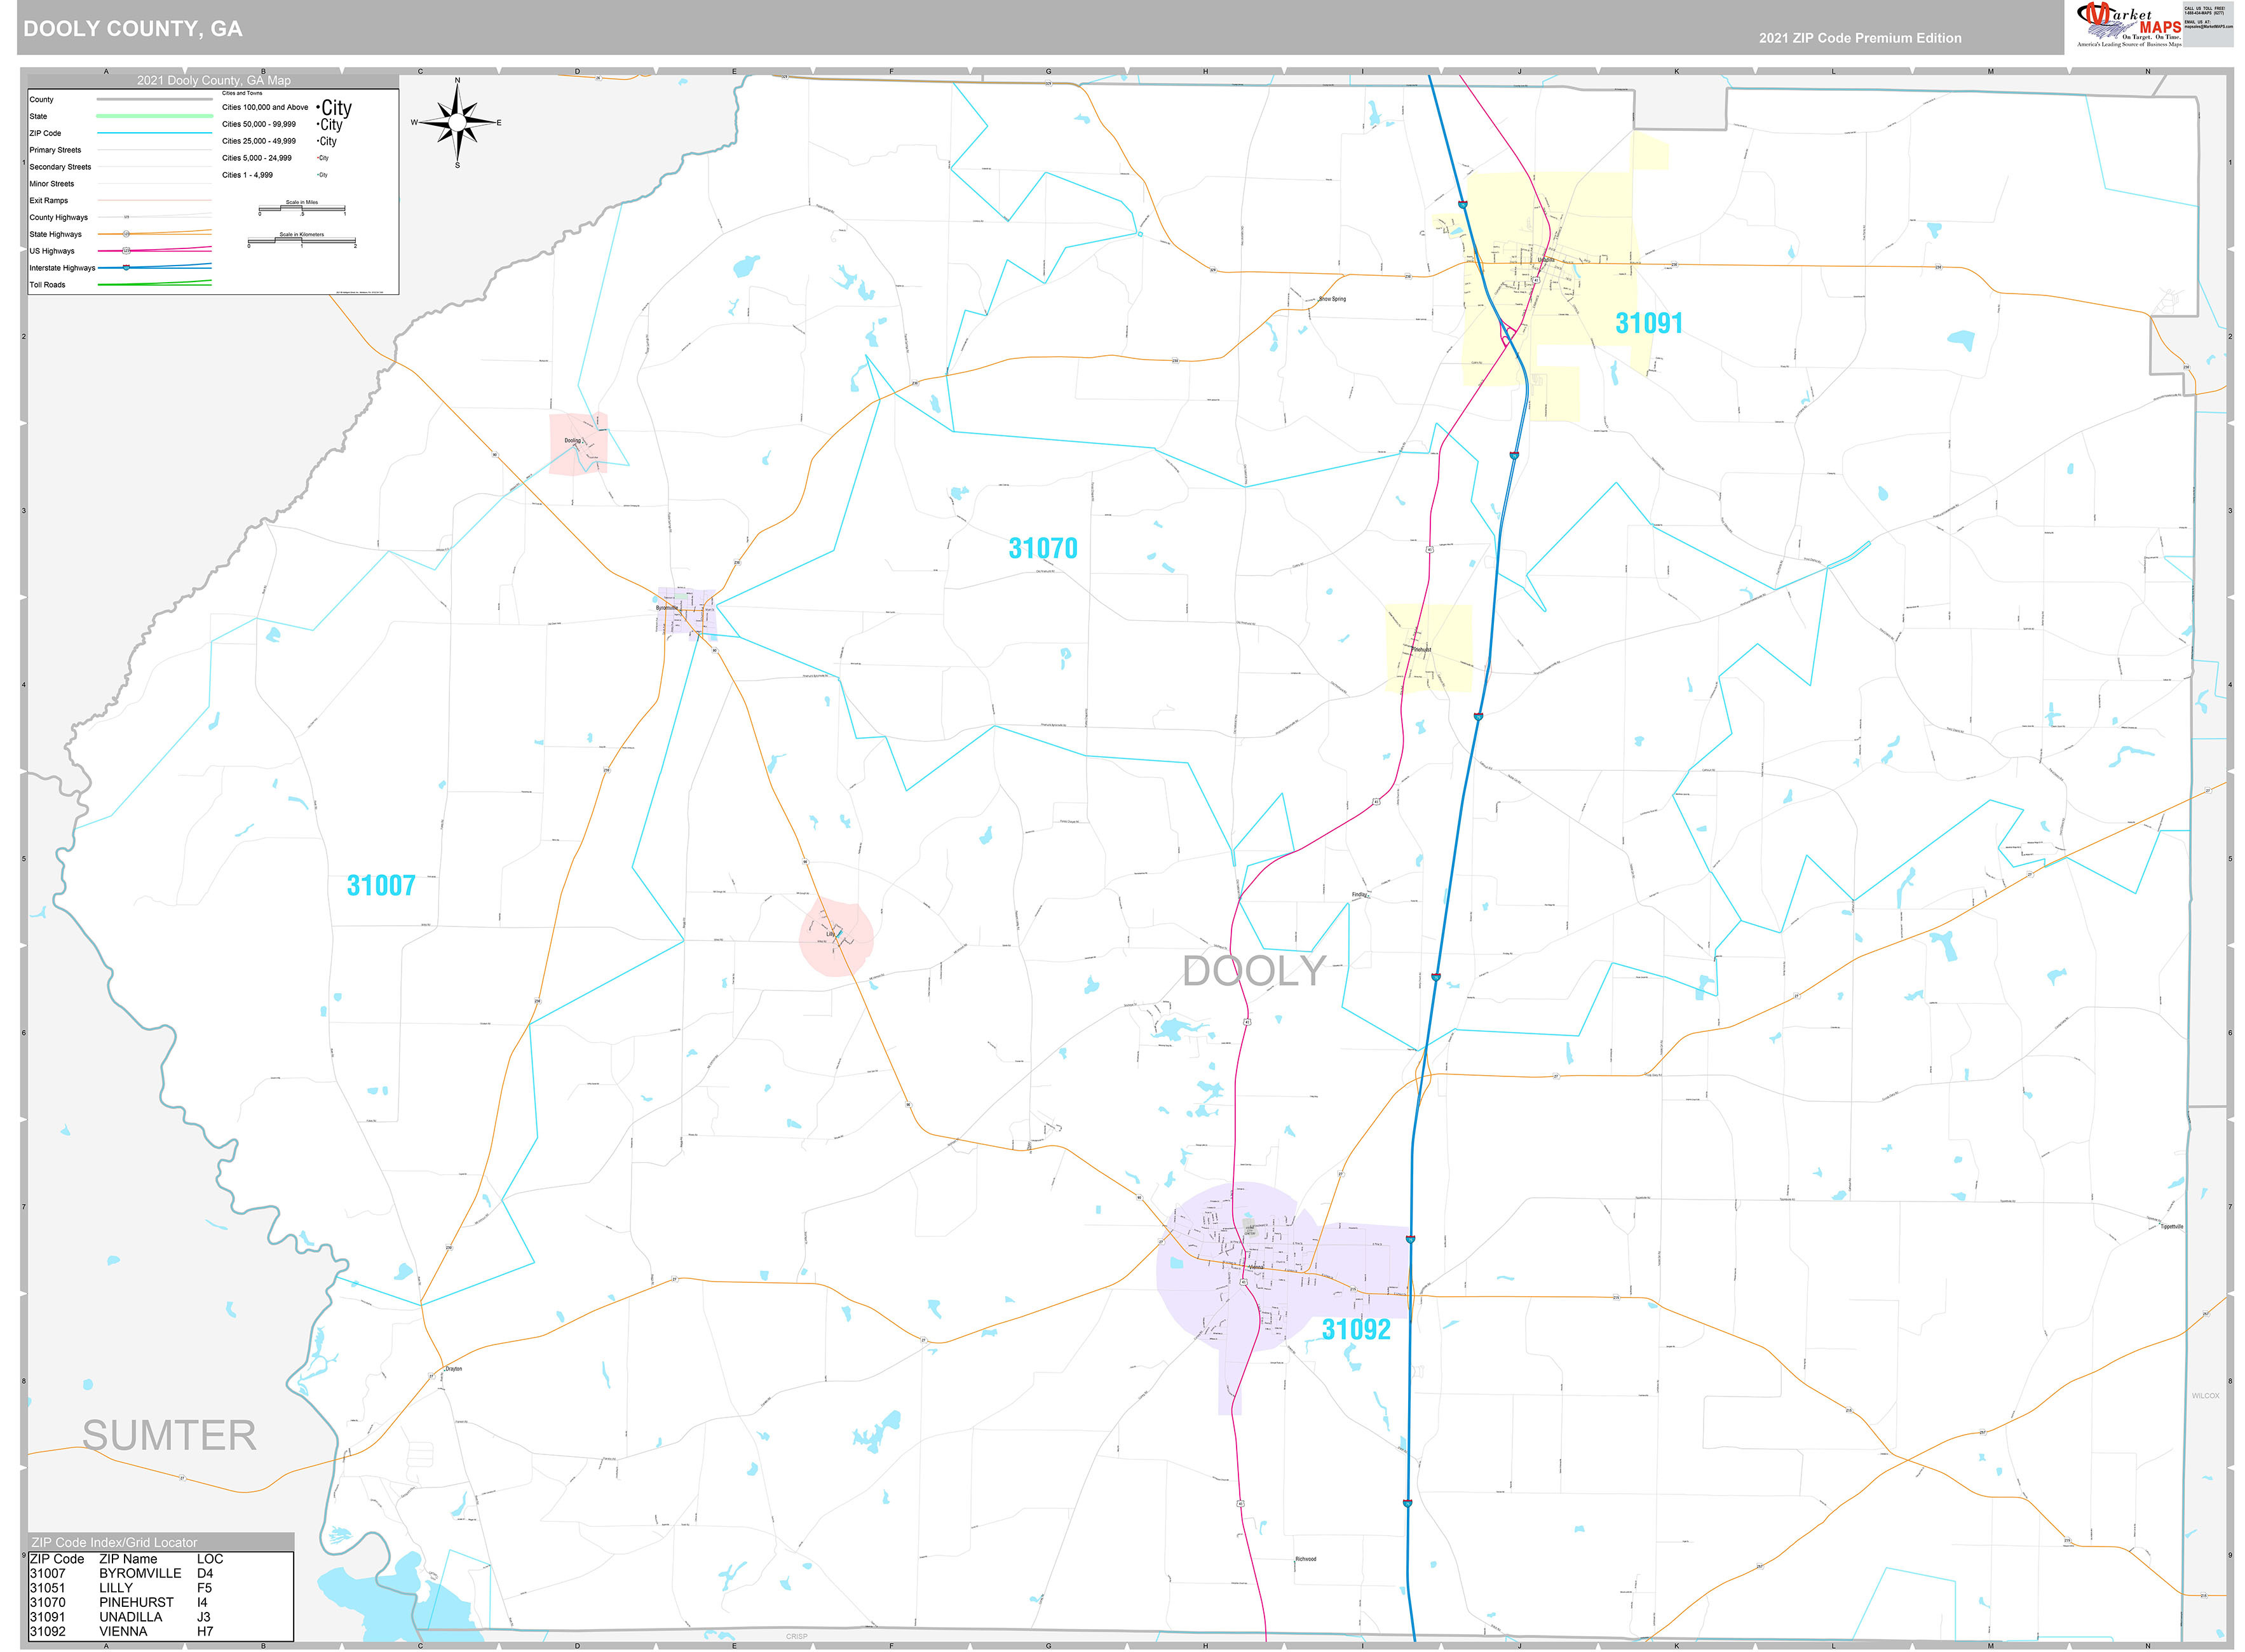This screenshot has width=2245, height=1652.
Task: Click the 31007 ZIP code label
Action: point(380,885)
